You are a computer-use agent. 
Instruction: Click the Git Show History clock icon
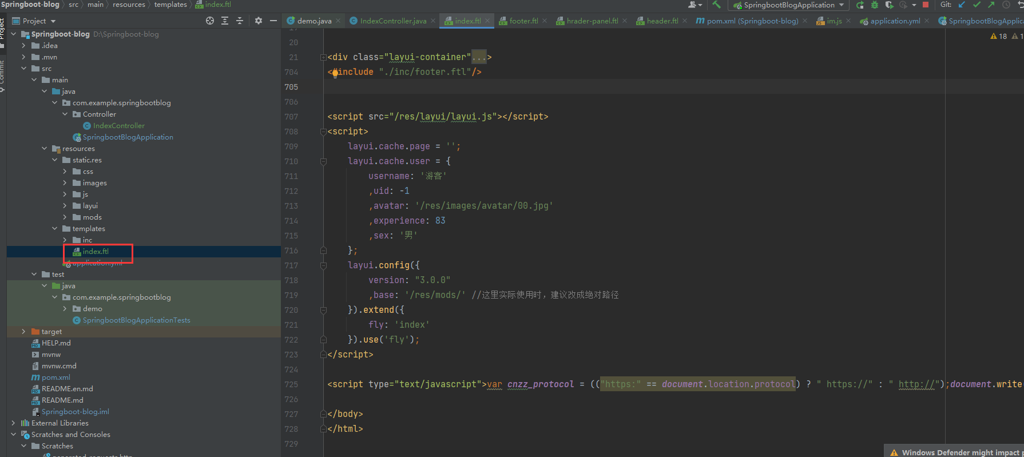pos(1006,5)
